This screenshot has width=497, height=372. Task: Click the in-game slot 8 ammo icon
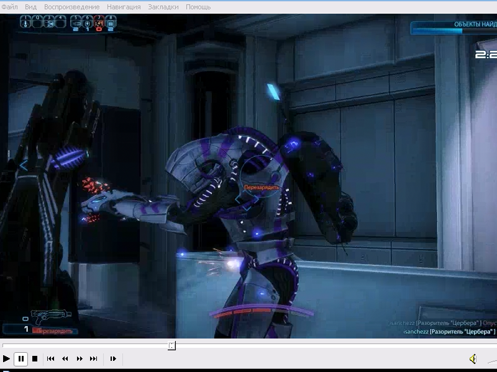click(111, 23)
